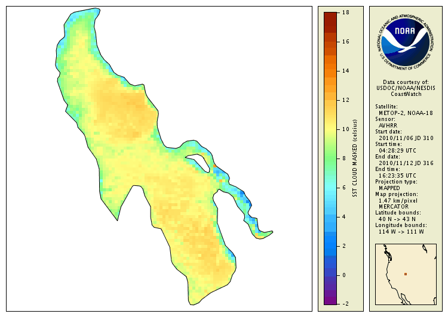Image resolution: width=448 pixels, height=317 pixels.
Task: Click the '114 W -> 111 W' value
Action: click(x=401, y=231)
